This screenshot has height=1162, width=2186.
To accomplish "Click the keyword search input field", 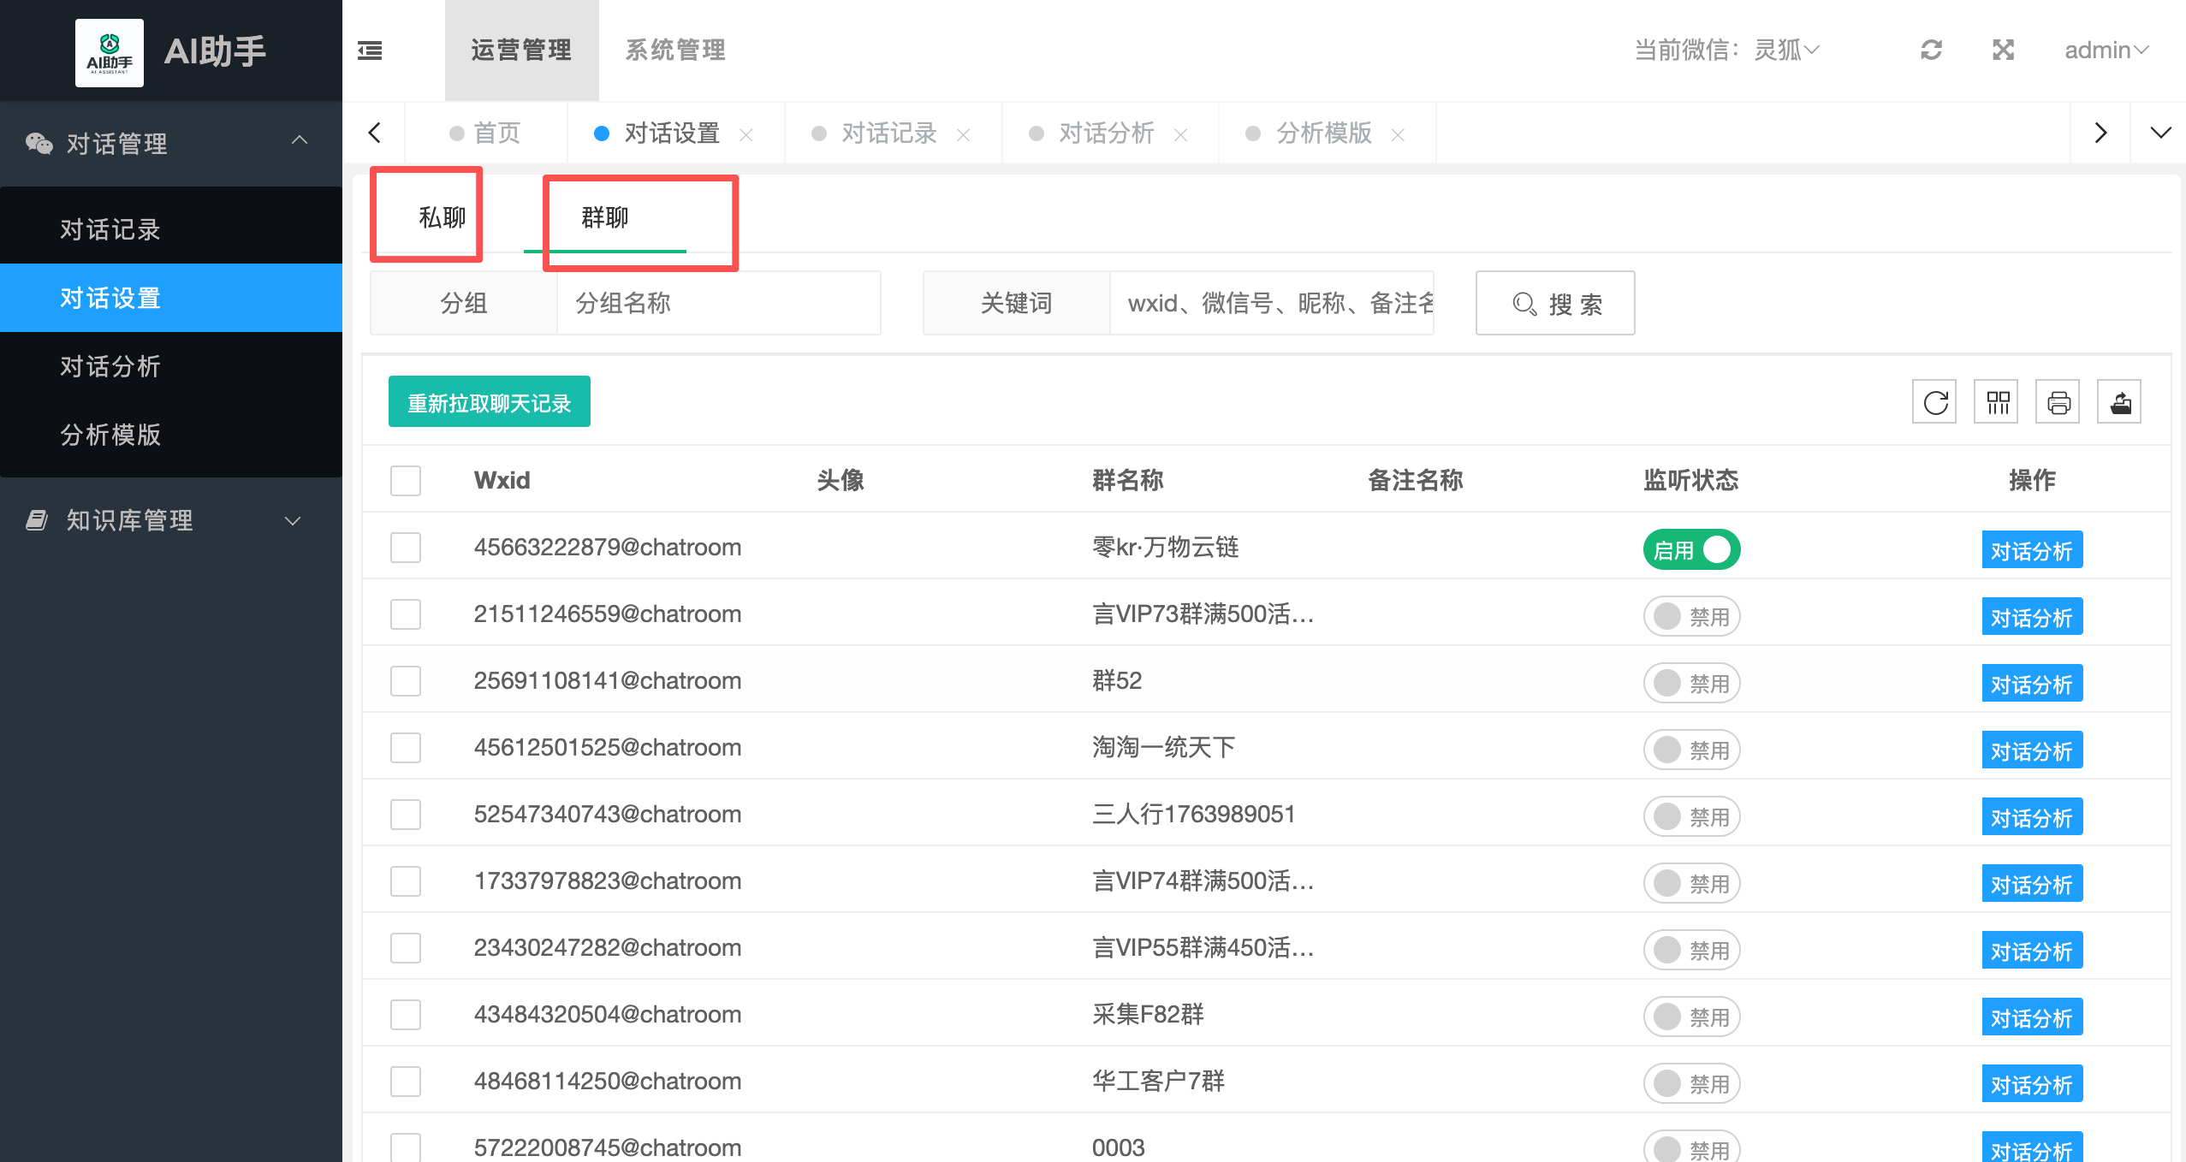I will [x=1272, y=303].
